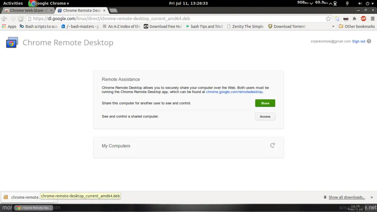Go back using the browser back arrow
Screen dimensions: 377x212
4,18
